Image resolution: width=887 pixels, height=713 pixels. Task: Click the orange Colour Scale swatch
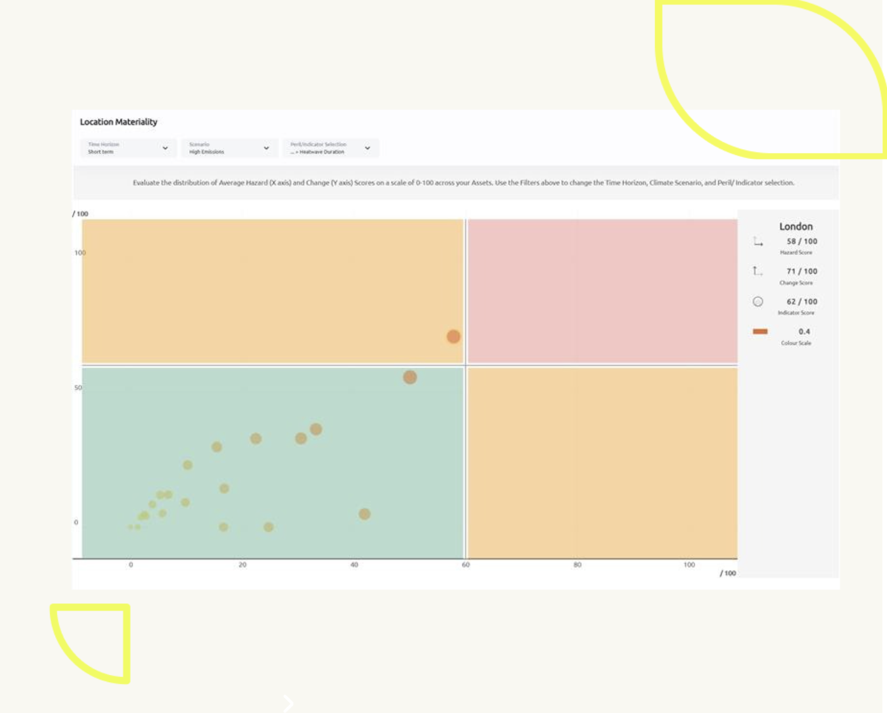(x=760, y=332)
